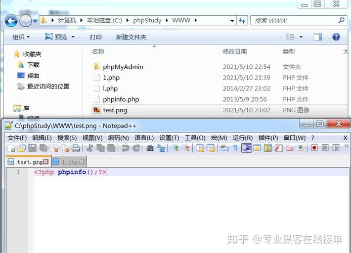This screenshot has width=351, height=253.
Task: Click phpStudy in the address breadcrumb
Action: [x=147, y=21]
